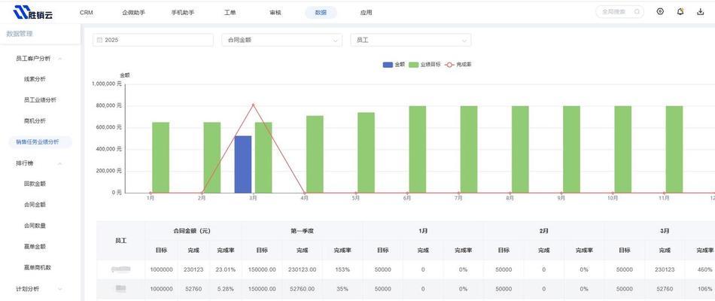The height and width of the screenshot is (301, 715).
Task: Click the 全局搜索 search field
Action: 619,12
